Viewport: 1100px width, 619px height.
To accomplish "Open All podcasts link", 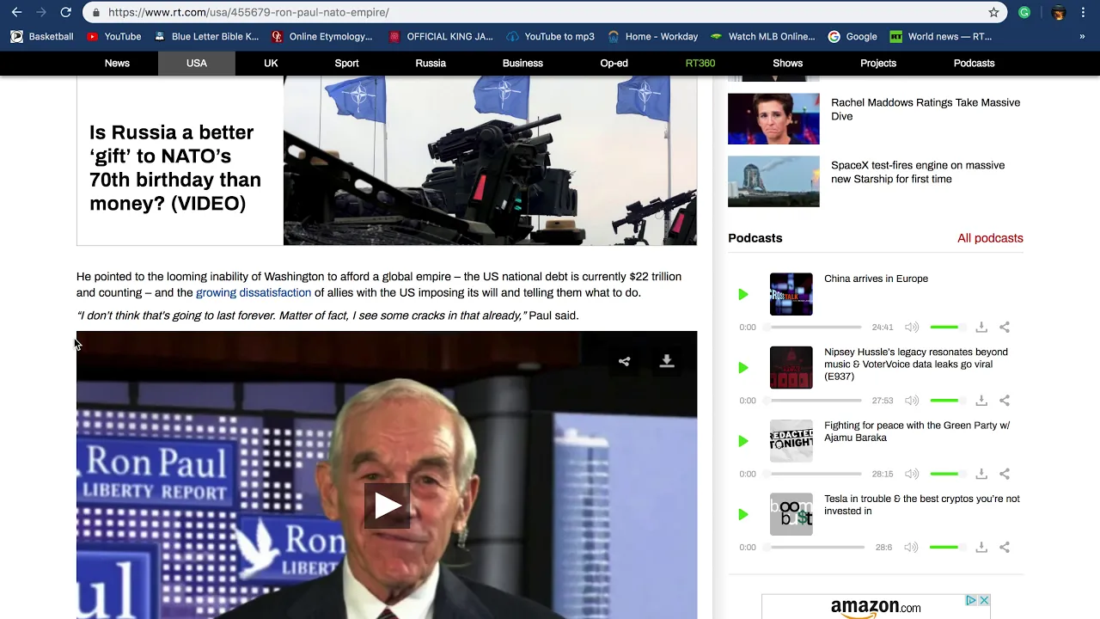I will (x=990, y=238).
